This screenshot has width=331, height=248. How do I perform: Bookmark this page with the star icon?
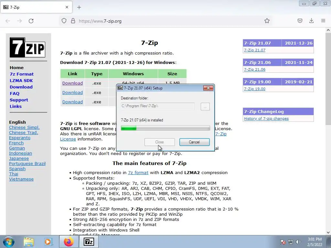tap(267, 21)
